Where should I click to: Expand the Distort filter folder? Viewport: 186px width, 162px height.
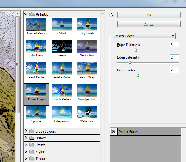26,138
